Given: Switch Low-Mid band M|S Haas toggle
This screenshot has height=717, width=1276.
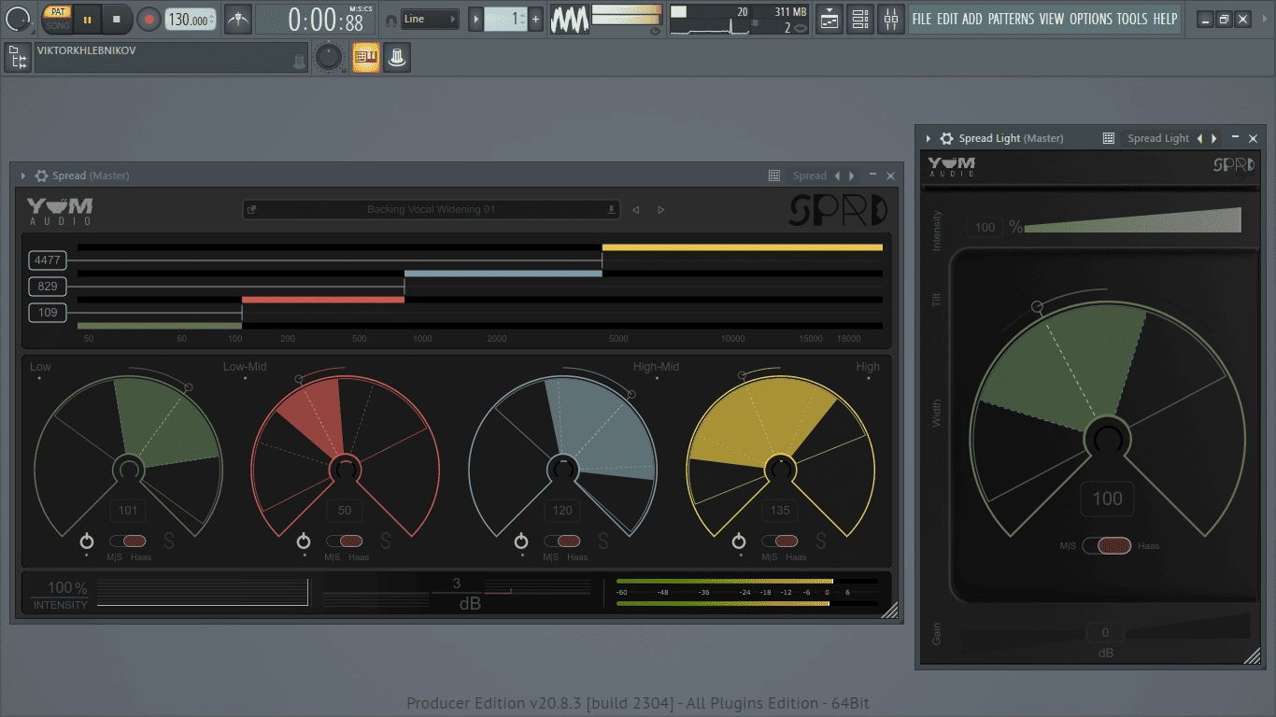Looking at the screenshot, I should pyautogui.click(x=345, y=541).
